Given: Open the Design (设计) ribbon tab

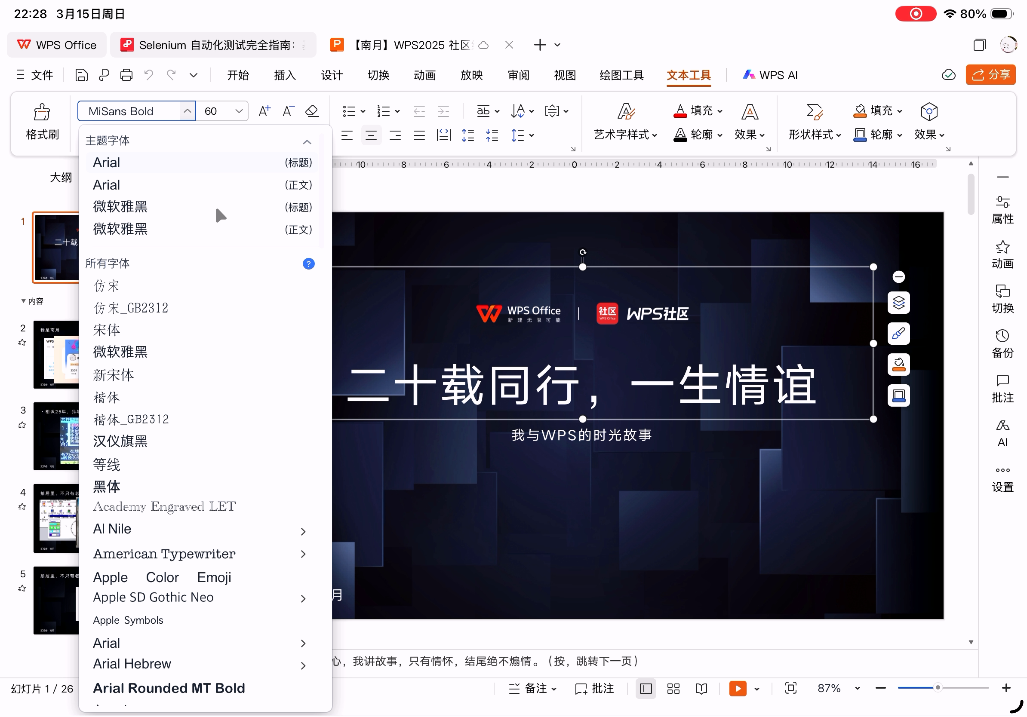Looking at the screenshot, I should (x=332, y=75).
